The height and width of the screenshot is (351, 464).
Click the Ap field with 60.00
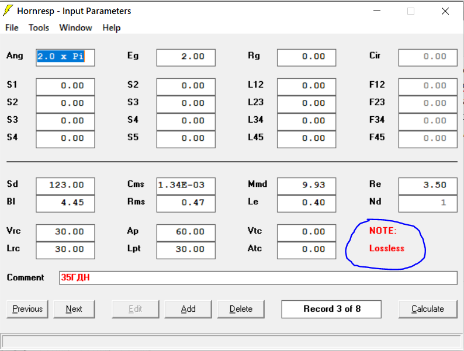pos(186,232)
